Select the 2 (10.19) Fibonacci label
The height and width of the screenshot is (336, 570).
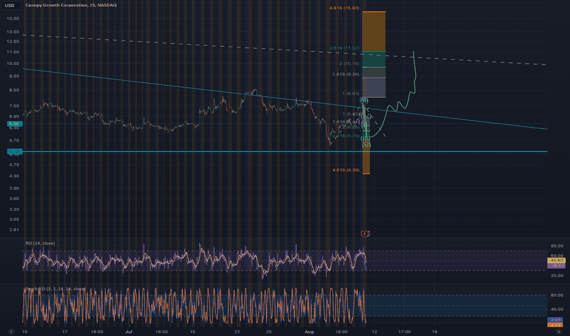[349, 63]
